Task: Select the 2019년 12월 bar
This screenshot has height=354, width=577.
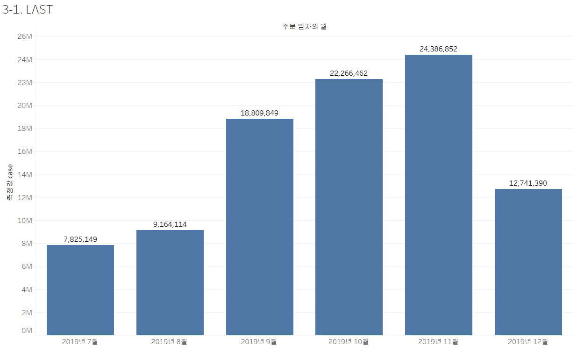Action: coord(528,262)
